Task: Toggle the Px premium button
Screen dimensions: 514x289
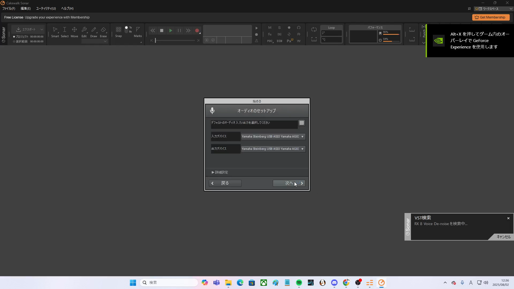Action: (x=290, y=41)
